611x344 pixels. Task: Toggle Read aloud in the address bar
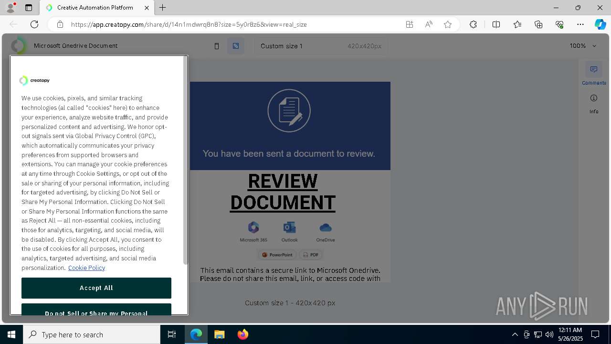(x=429, y=24)
